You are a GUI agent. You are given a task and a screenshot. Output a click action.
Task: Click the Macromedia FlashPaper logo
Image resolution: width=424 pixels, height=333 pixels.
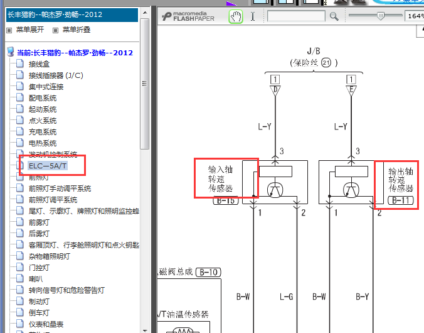point(188,16)
